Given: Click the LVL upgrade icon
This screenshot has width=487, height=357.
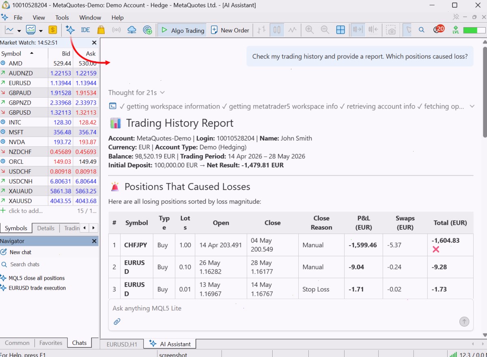Looking at the screenshot, I should coord(456,30).
